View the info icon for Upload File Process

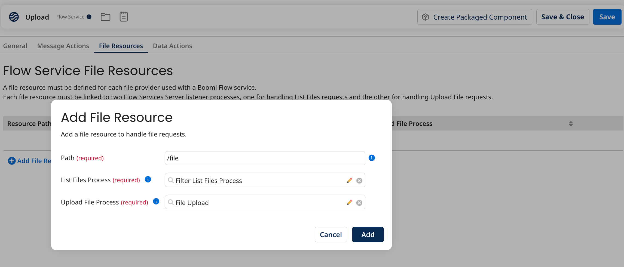click(x=156, y=202)
